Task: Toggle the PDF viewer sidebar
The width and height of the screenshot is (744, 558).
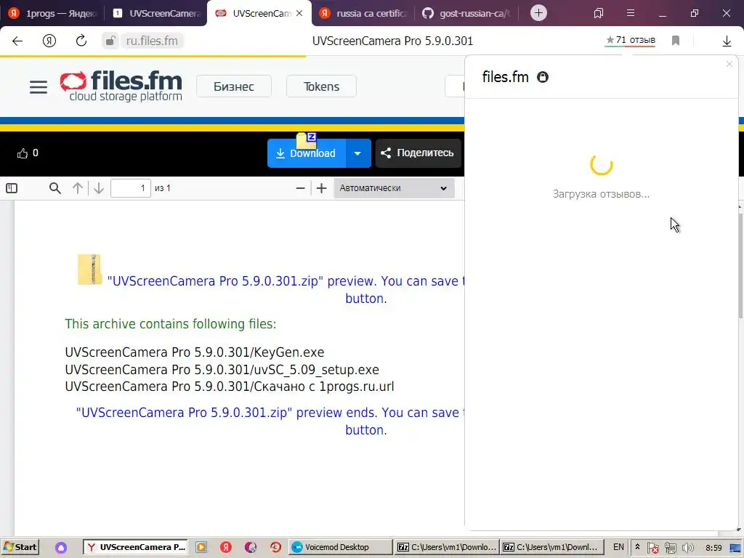Action: (12, 188)
